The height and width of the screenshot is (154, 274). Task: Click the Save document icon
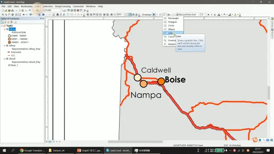tap(9, 10)
